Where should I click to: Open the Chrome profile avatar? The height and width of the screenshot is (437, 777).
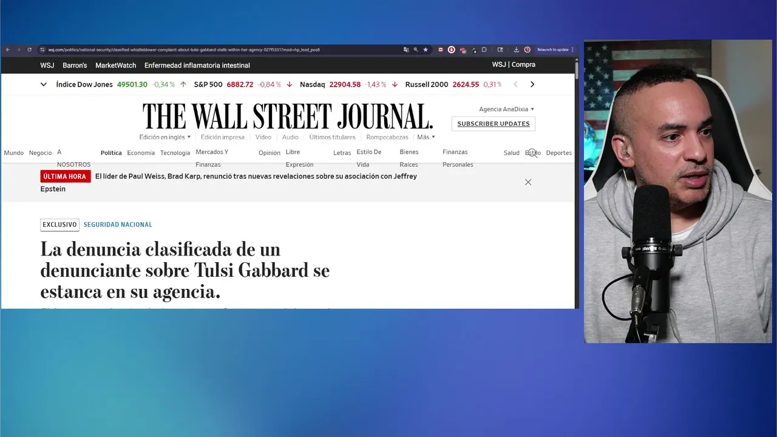528,50
